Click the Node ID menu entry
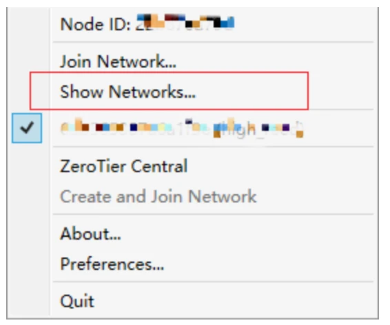The height and width of the screenshot is (325, 390). click(193, 24)
